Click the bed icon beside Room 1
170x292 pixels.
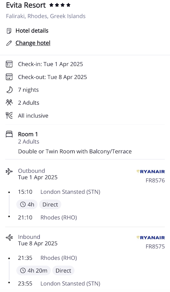click(9, 134)
